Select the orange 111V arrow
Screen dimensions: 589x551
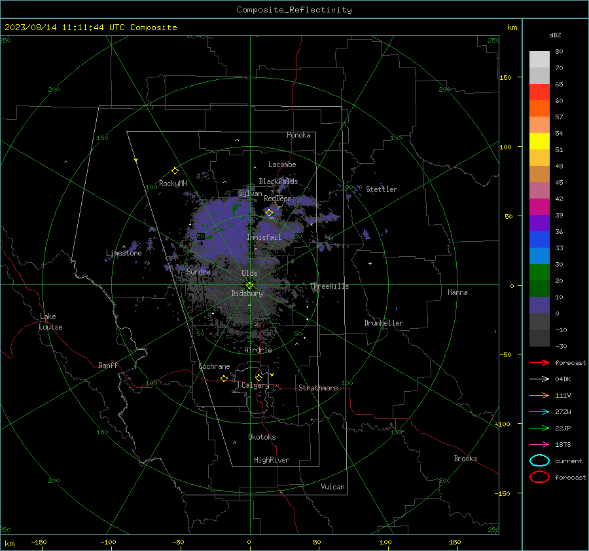[539, 395]
